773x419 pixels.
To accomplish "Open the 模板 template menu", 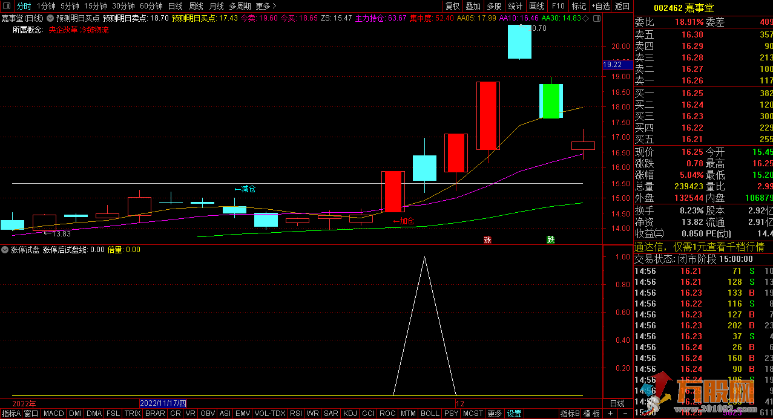I will click(x=592, y=414).
